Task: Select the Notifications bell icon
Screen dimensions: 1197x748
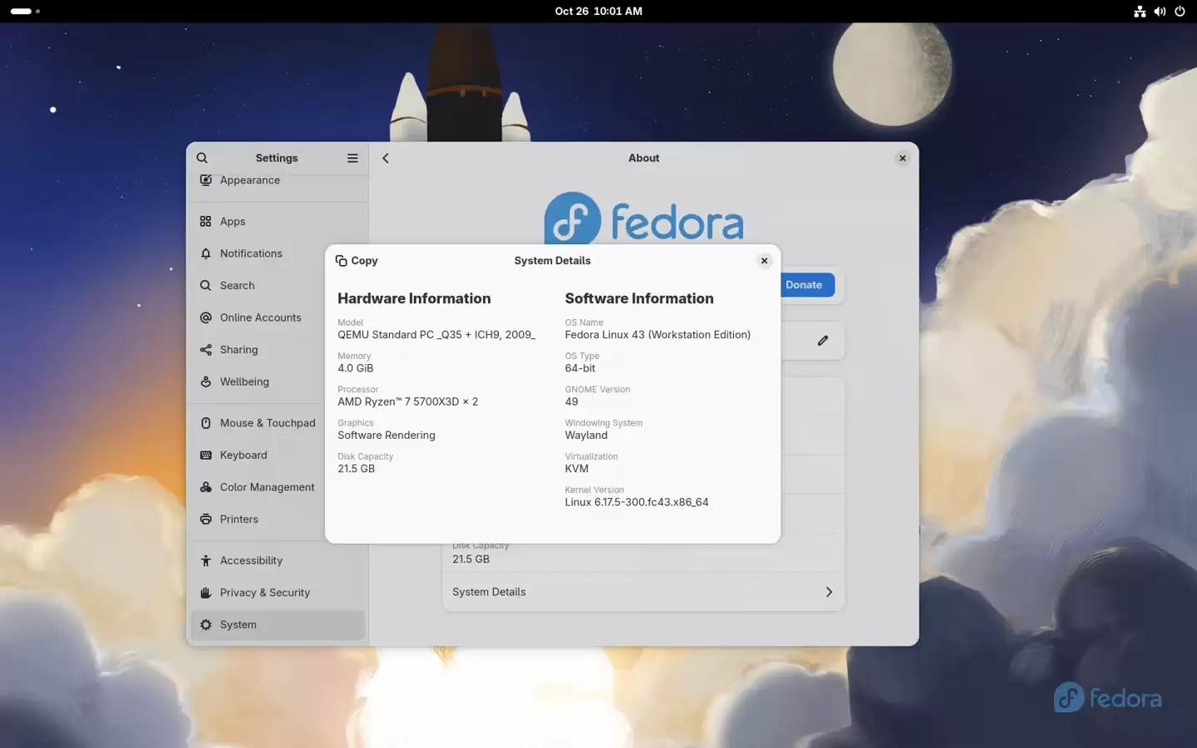Action: (205, 253)
